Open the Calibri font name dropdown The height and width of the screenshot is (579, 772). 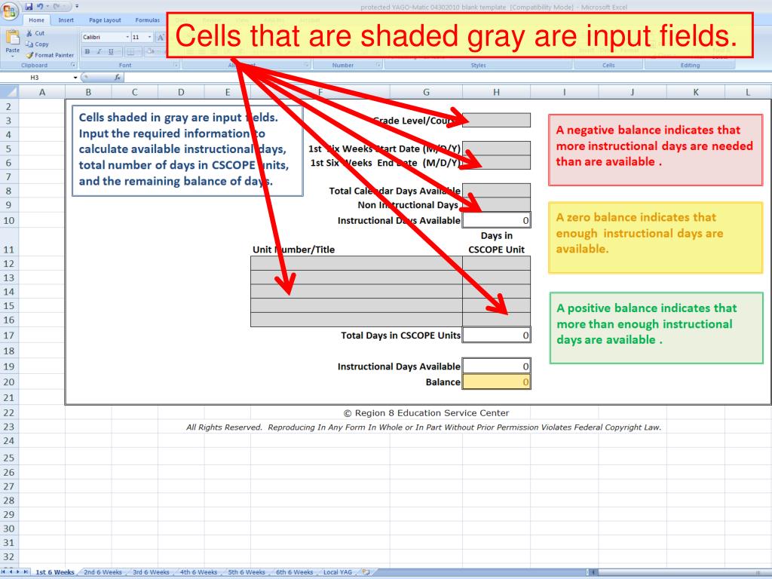127,37
